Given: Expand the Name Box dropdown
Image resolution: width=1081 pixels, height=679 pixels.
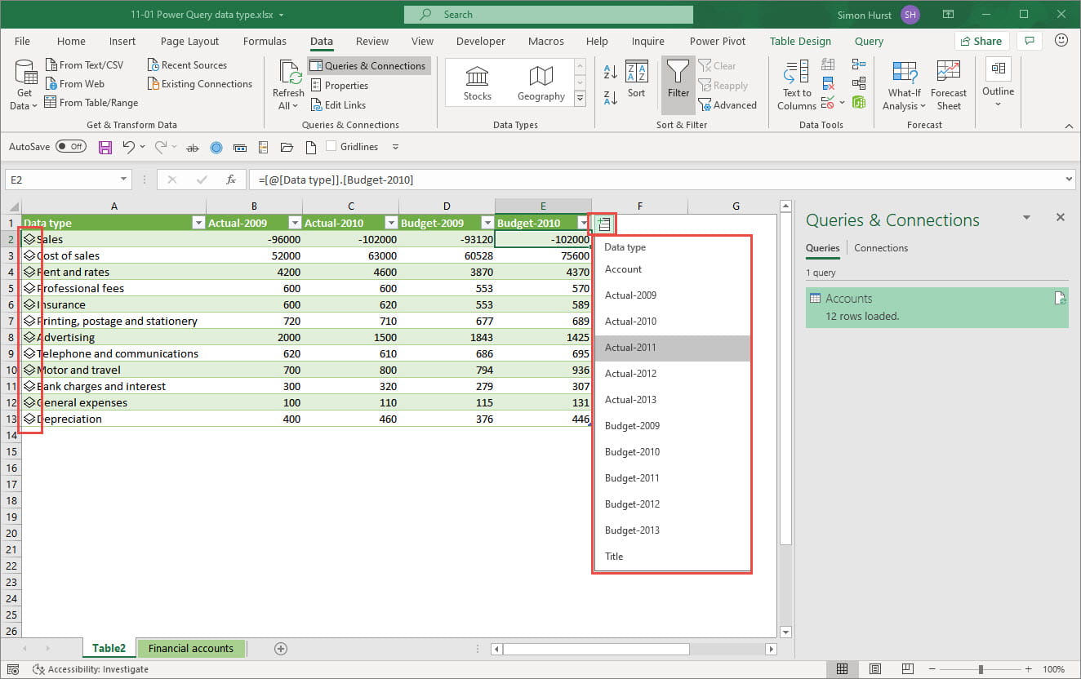Looking at the screenshot, I should pos(124,180).
